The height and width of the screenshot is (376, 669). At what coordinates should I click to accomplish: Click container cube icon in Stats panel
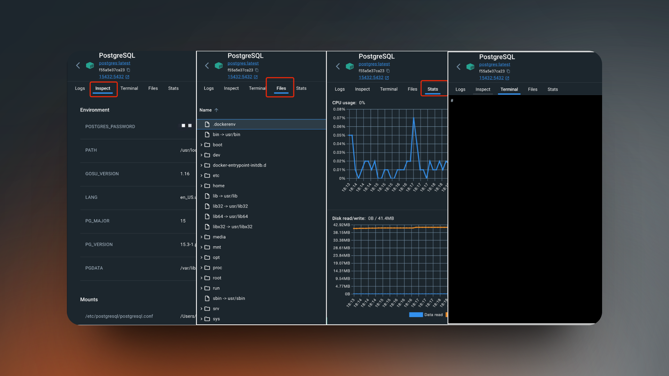tap(349, 66)
